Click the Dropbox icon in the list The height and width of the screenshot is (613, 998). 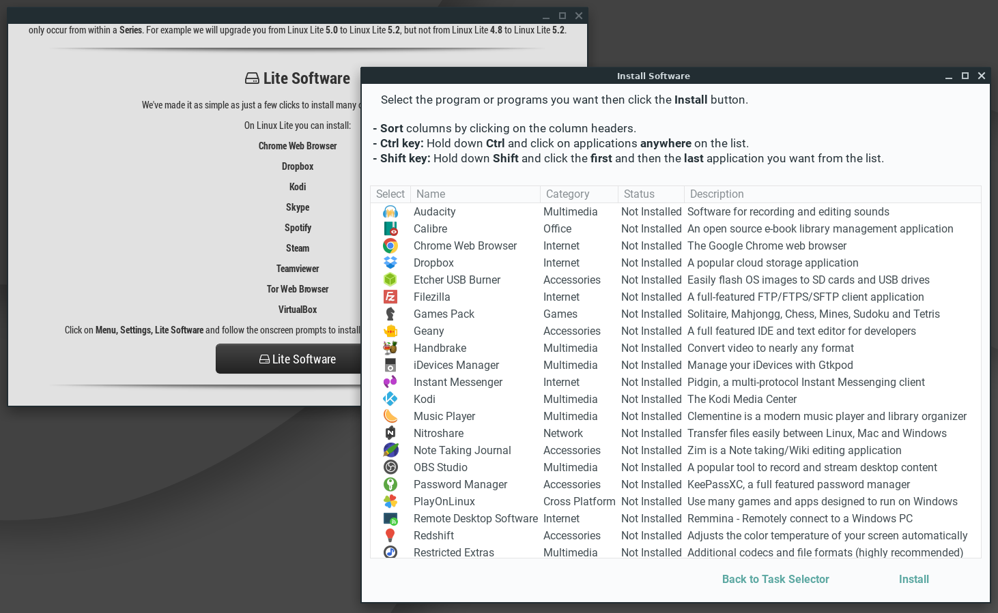coord(390,263)
